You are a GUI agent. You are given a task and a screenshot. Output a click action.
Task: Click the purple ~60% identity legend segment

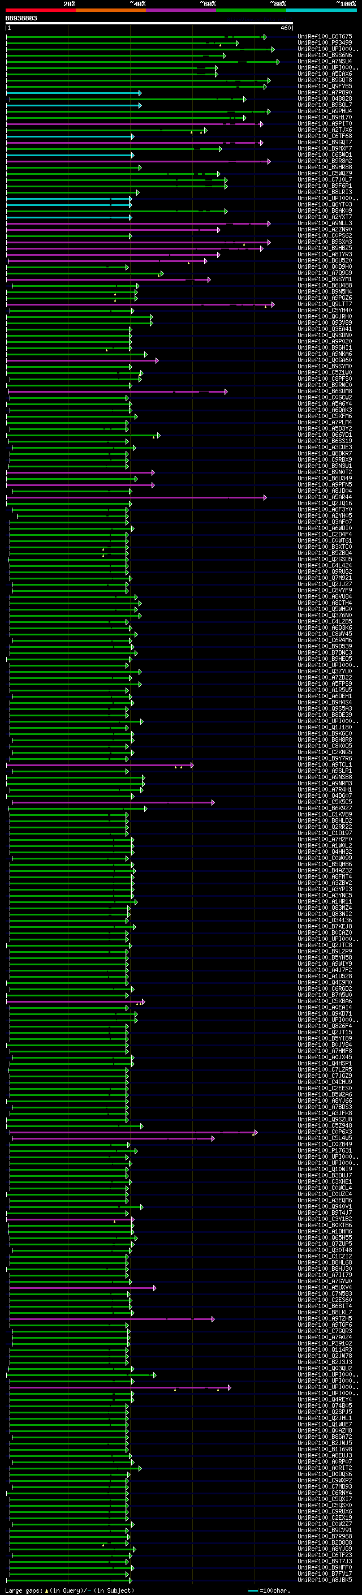182,10
